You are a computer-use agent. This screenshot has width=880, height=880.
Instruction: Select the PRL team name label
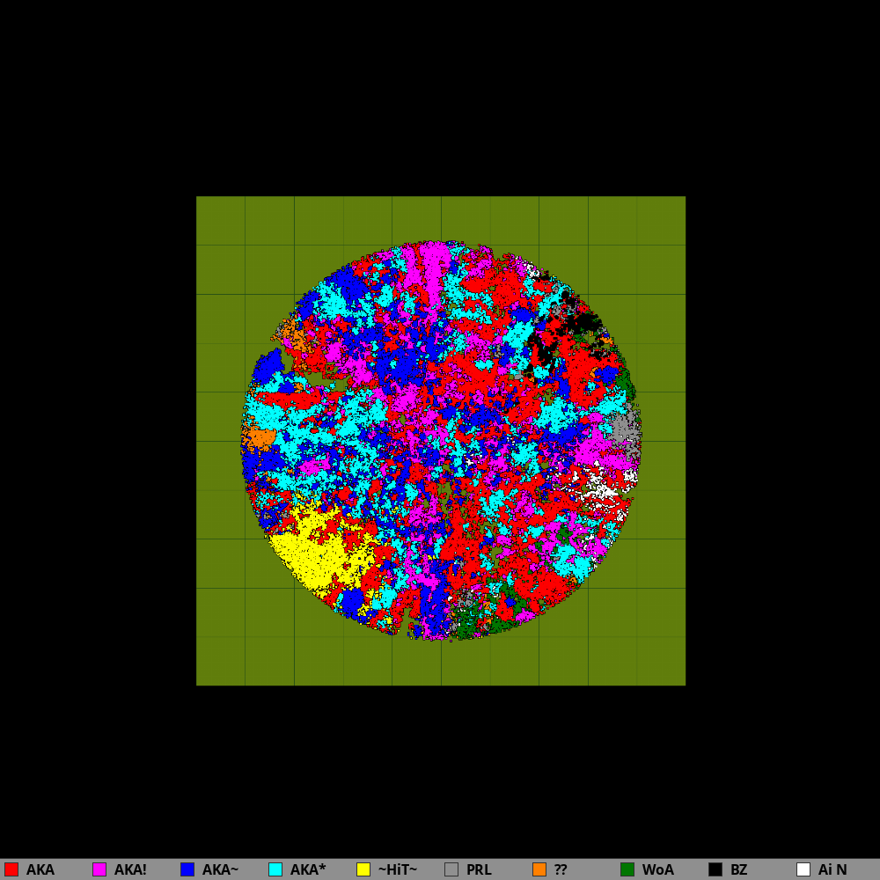point(479,869)
